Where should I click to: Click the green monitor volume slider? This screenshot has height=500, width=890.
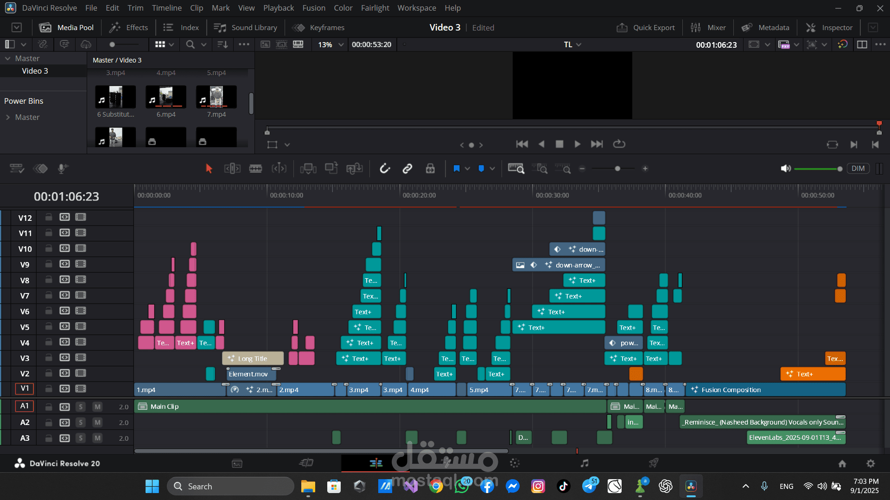(x=817, y=169)
